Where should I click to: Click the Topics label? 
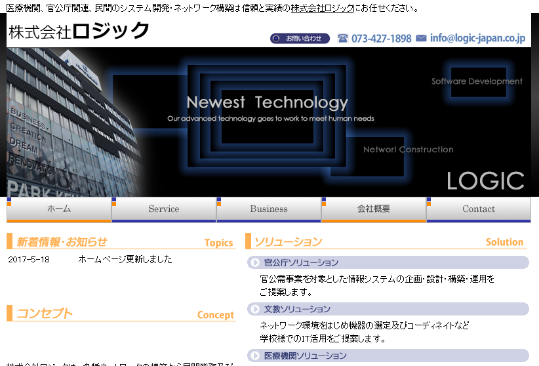coord(218,243)
